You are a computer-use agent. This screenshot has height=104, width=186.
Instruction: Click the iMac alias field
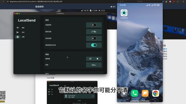[94, 65]
